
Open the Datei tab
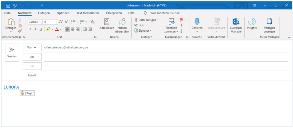tap(8, 13)
